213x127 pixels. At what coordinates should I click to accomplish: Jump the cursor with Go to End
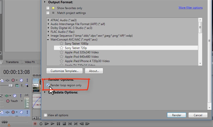76,124
